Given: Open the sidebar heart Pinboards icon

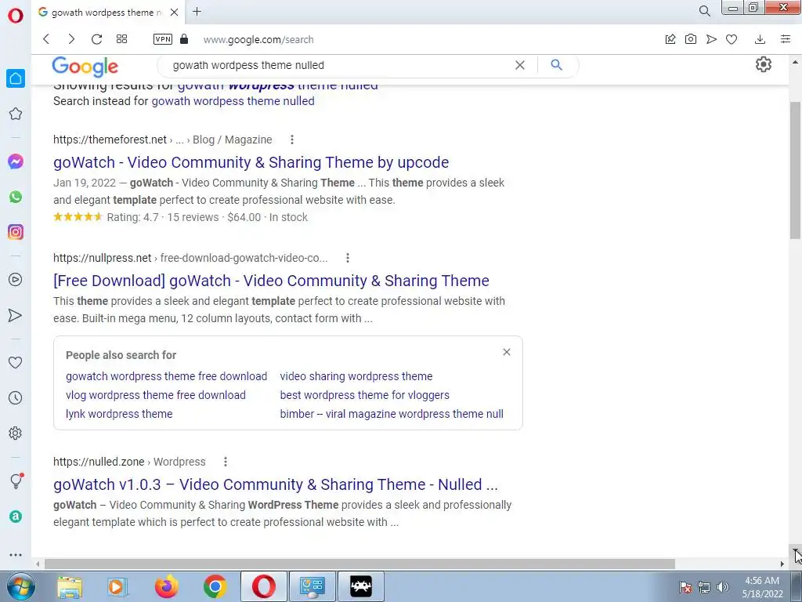Looking at the screenshot, I should click(16, 362).
